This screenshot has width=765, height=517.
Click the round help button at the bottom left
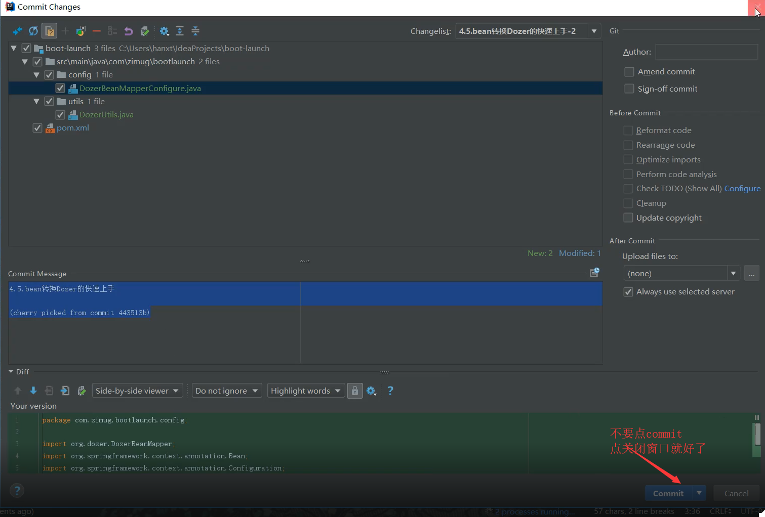pyautogui.click(x=17, y=490)
